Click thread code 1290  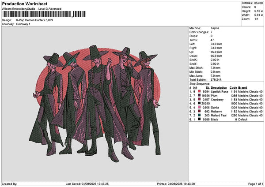234,116
